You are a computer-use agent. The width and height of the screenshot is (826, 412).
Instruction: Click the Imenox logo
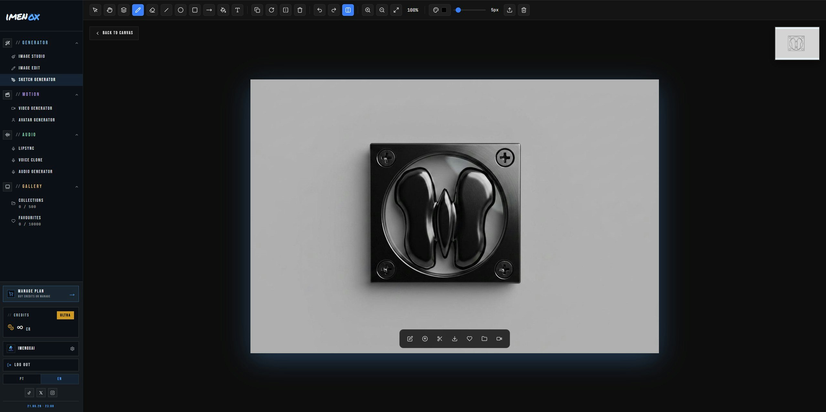[23, 17]
